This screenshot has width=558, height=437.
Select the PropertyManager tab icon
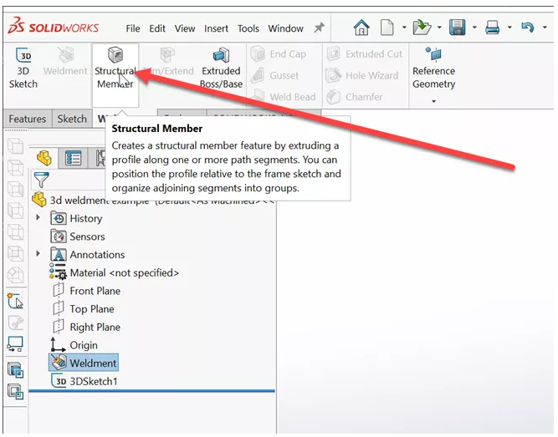73,158
